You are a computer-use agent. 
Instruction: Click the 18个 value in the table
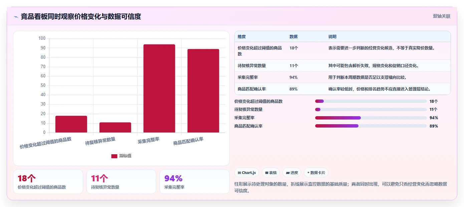294,48
